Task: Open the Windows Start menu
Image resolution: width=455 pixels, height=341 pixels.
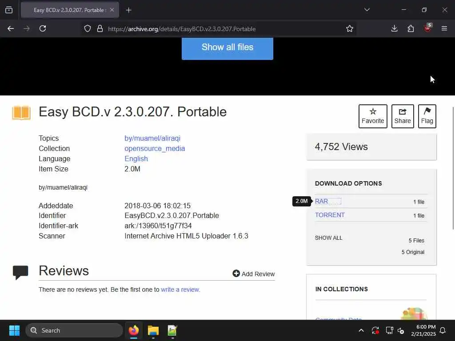Action: tap(14, 330)
